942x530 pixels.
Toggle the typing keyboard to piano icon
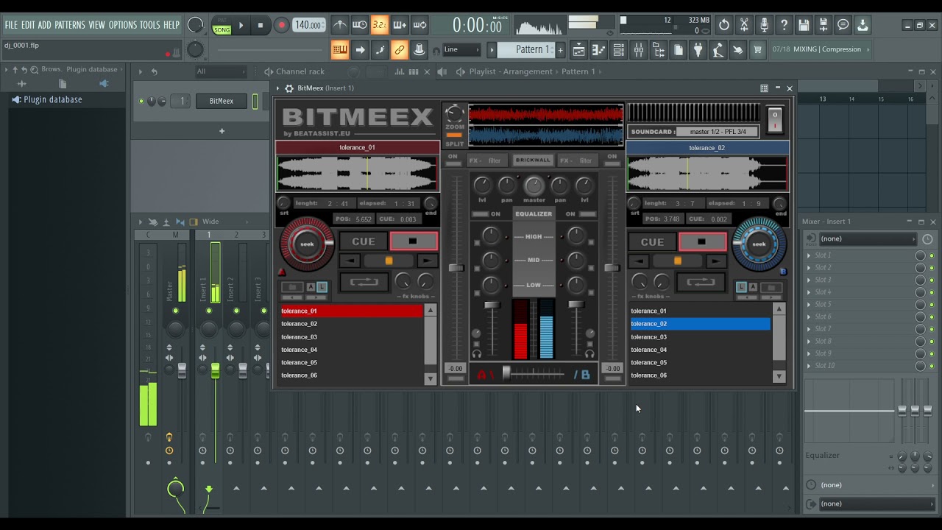click(339, 49)
